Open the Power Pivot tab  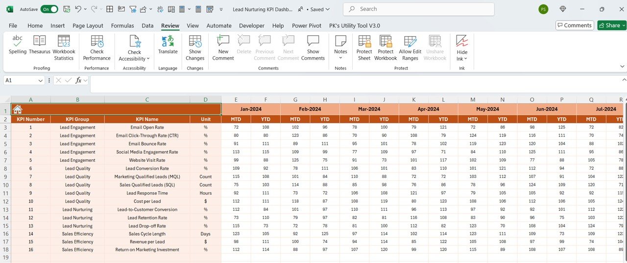(307, 26)
